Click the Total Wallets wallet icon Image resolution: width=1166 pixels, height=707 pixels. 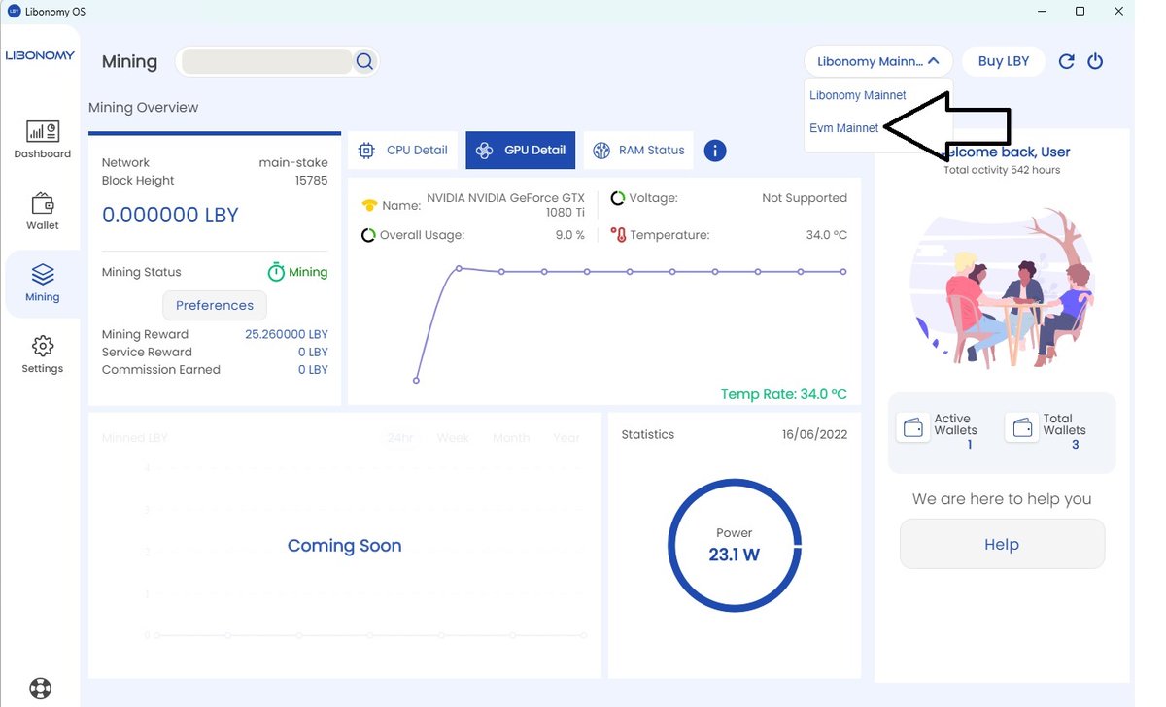coord(1022,428)
